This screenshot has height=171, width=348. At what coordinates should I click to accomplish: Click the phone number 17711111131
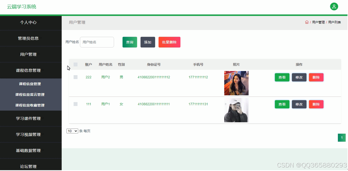(x=198, y=104)
